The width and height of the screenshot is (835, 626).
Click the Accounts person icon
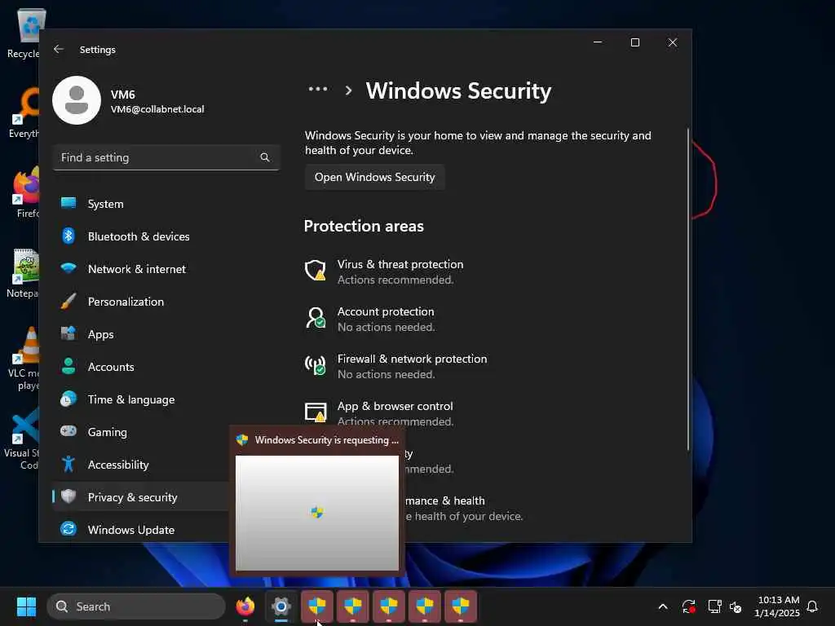point(68,366)
